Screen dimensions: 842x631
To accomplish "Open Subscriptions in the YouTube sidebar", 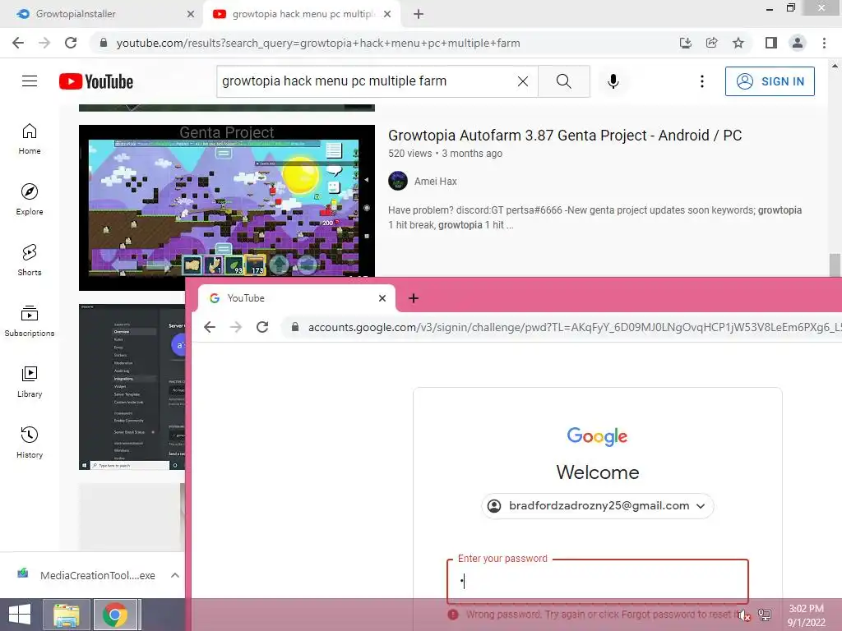I will click(30, 321).
